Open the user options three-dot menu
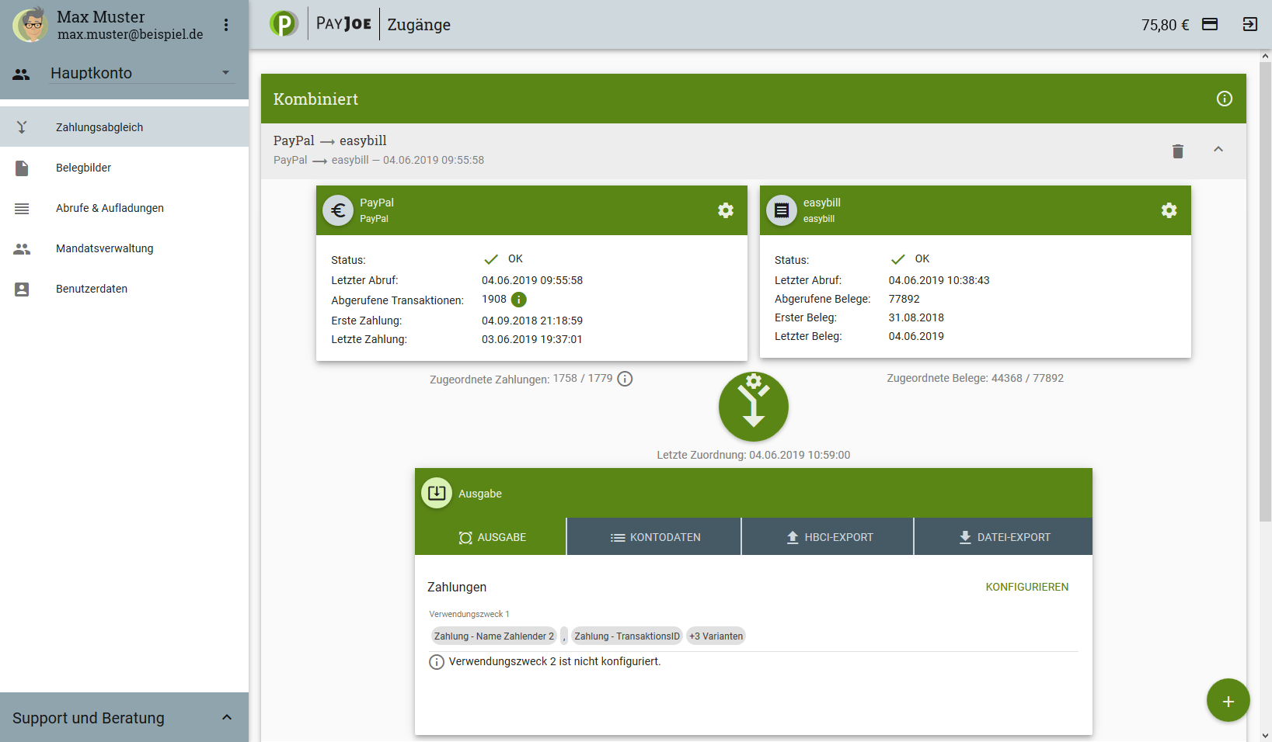This screenshot has height=742, width=1272. pyautogui.click(x=226, y=25)
